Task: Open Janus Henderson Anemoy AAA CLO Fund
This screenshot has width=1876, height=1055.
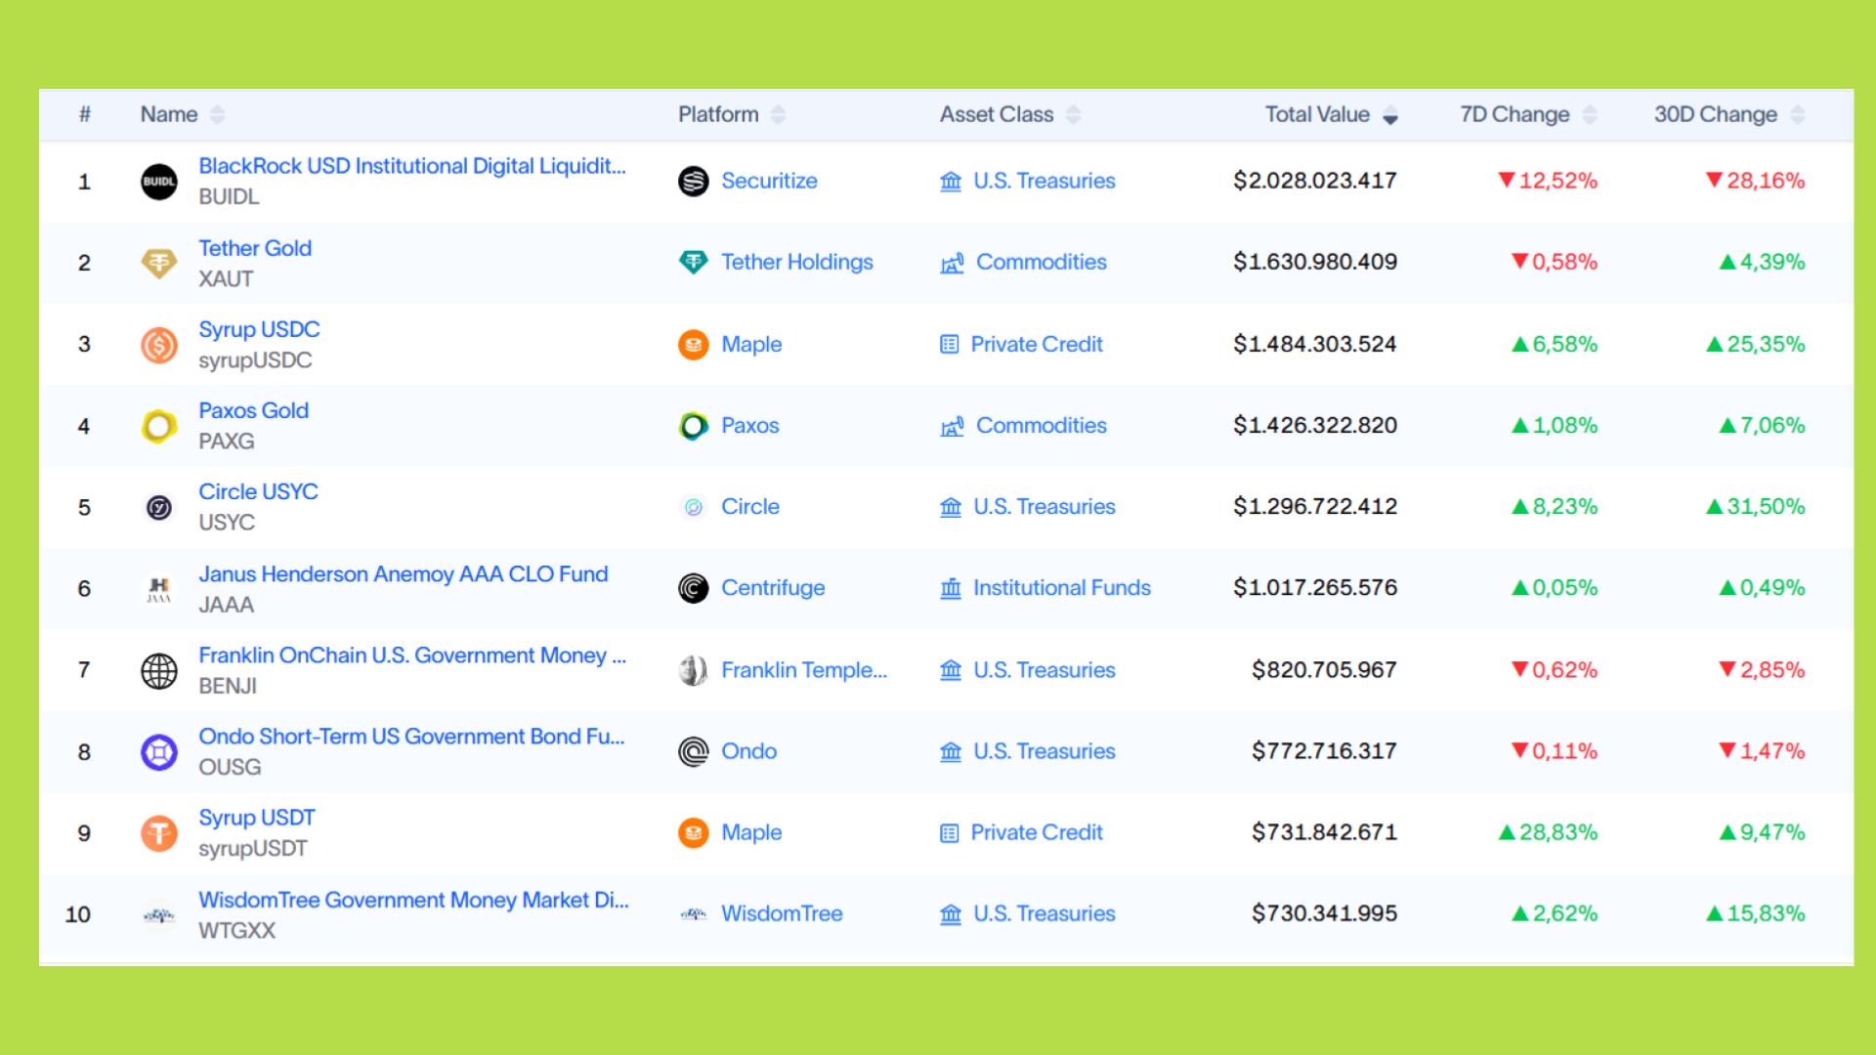Action: (x=403, y=574)
